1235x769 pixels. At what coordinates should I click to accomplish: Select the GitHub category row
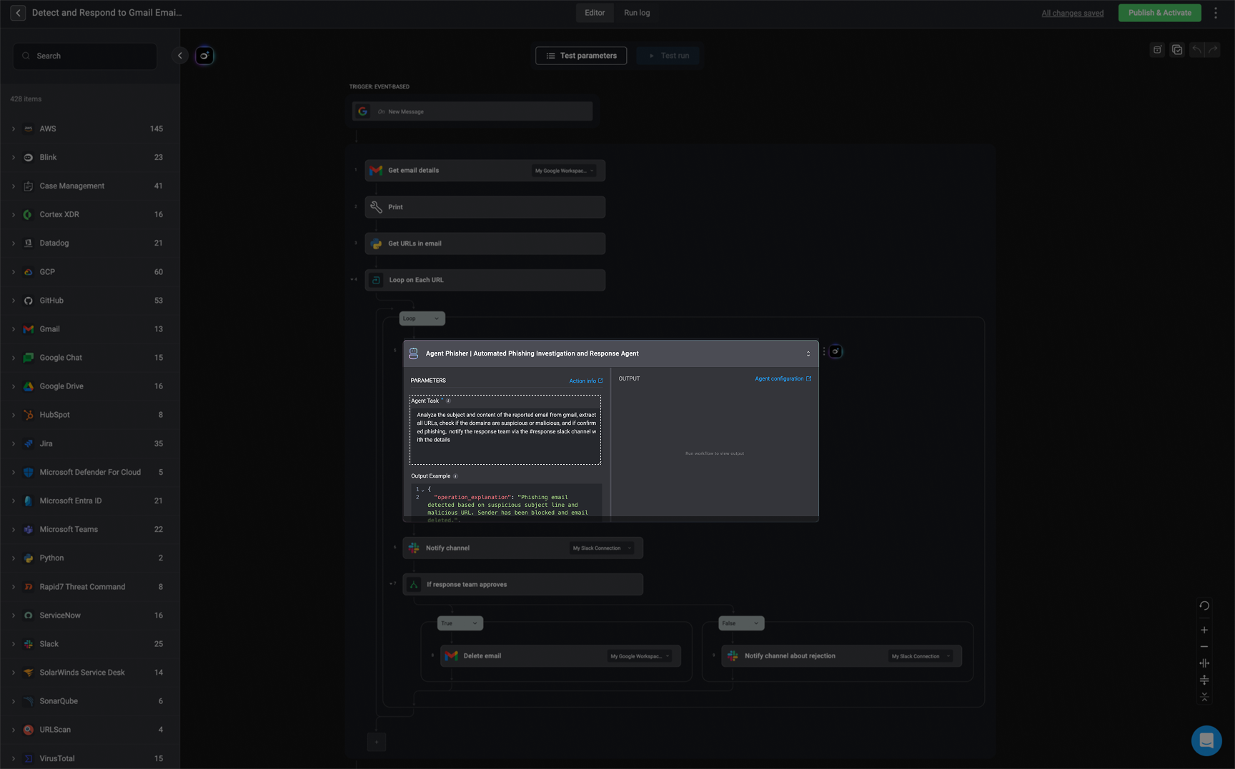(x=90, y=301)
